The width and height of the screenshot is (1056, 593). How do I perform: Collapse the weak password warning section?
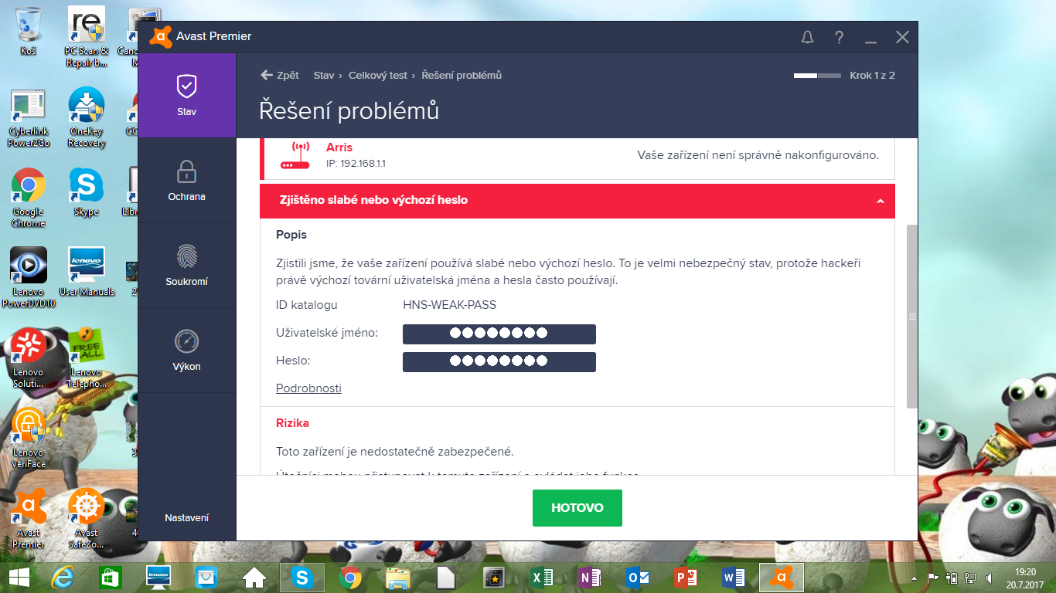(x=880, y=201)
